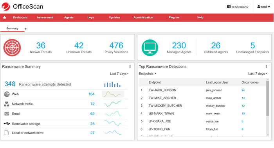Click the 42 Unknown Threats count
This screenshot has width=274, height=148.
click(79, 46)
